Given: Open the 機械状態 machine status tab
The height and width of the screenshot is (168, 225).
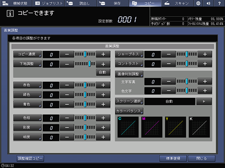Looking at the screenshot, I should point(16,3).
